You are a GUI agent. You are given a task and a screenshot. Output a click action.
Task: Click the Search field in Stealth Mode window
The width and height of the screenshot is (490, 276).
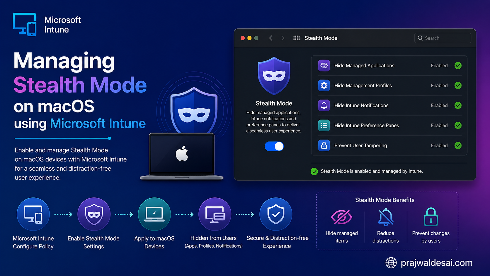pos(443,38)
